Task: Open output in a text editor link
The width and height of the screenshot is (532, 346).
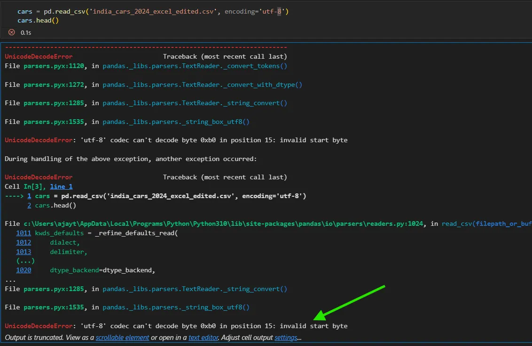Action: point(203,338)
